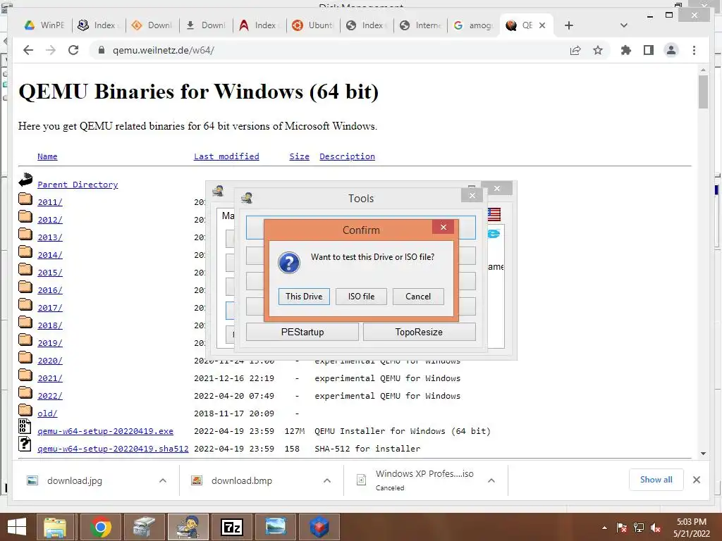
Task: Close the Confirm dialog with X
Action: pos(443,228)
